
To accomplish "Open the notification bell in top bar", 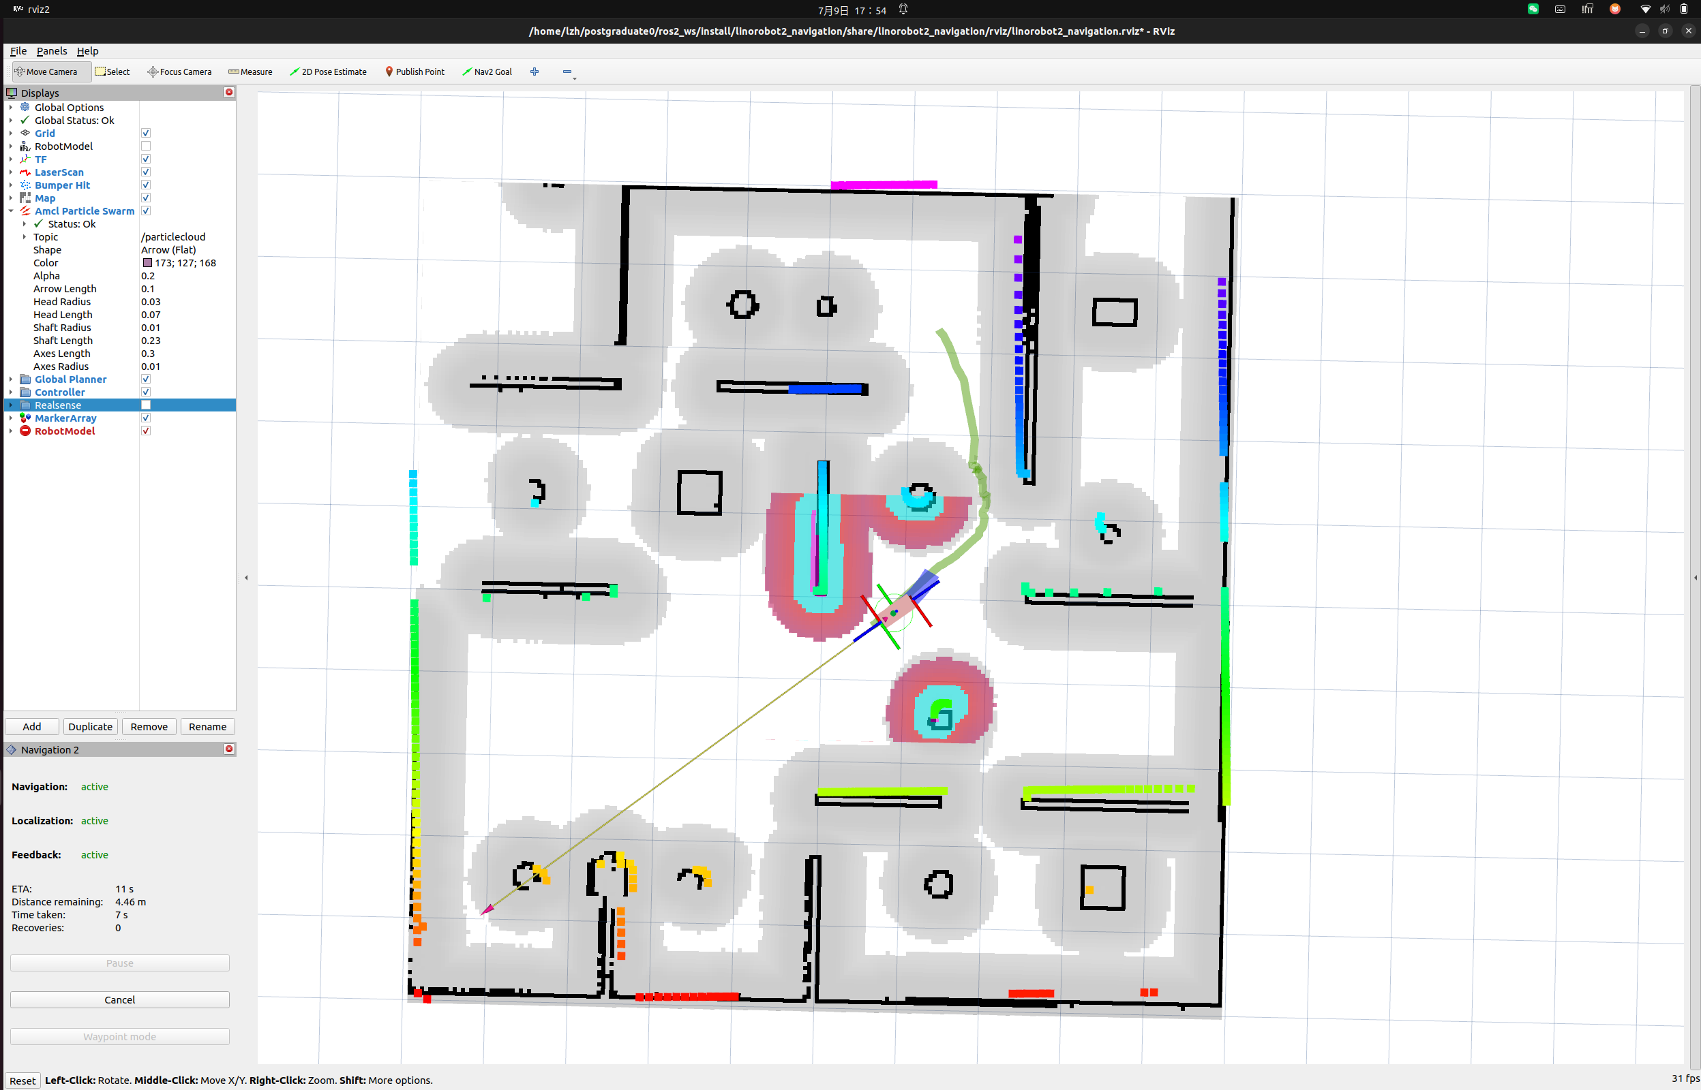I will point(903,10).
